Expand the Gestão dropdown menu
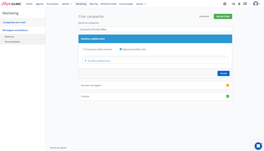This screenshot has height=151, width=264. [x=67, y=4]
